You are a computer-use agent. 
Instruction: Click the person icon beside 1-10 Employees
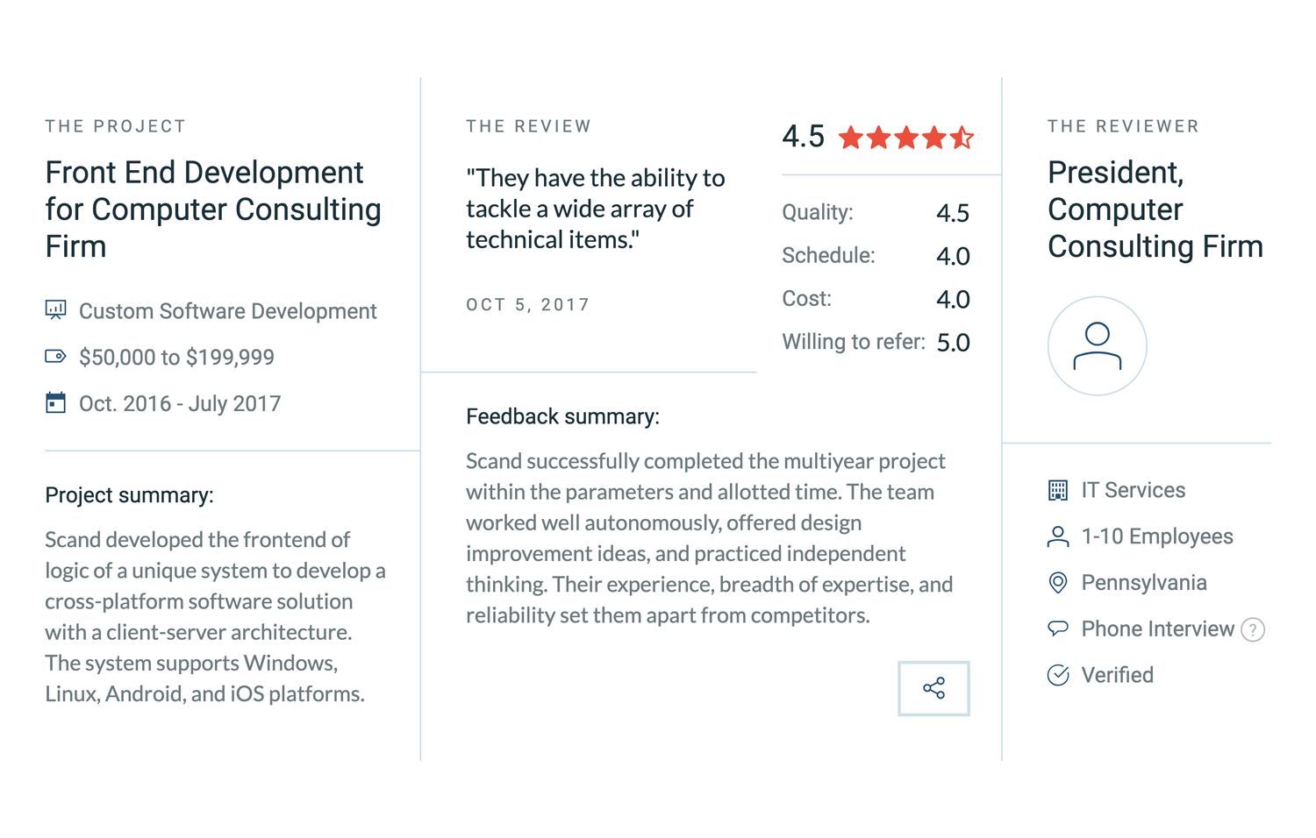tap(1058, 536)
